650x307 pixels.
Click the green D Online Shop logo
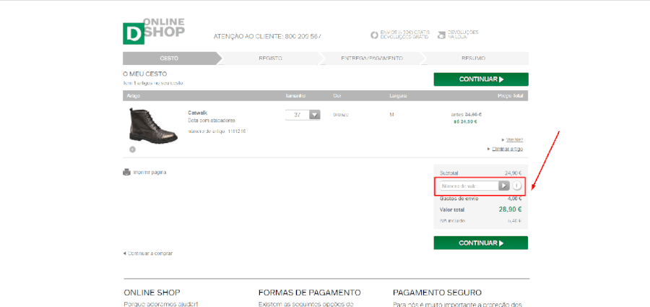(x=154, y=31)
